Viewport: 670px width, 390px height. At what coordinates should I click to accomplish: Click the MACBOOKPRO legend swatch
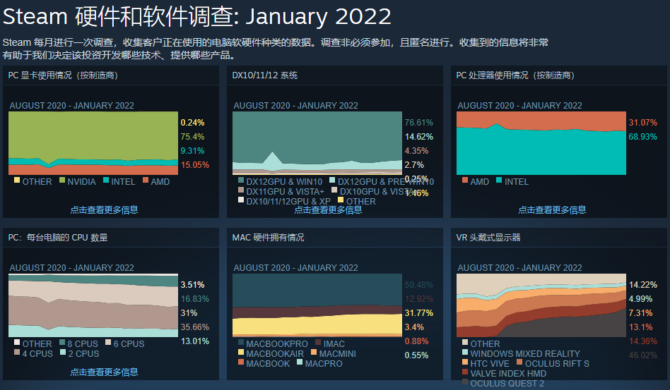point(241,342)
